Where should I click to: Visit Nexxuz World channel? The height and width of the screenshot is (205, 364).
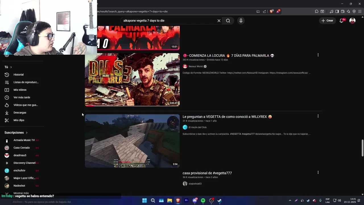pyautogui.click(x=196, y=66)
